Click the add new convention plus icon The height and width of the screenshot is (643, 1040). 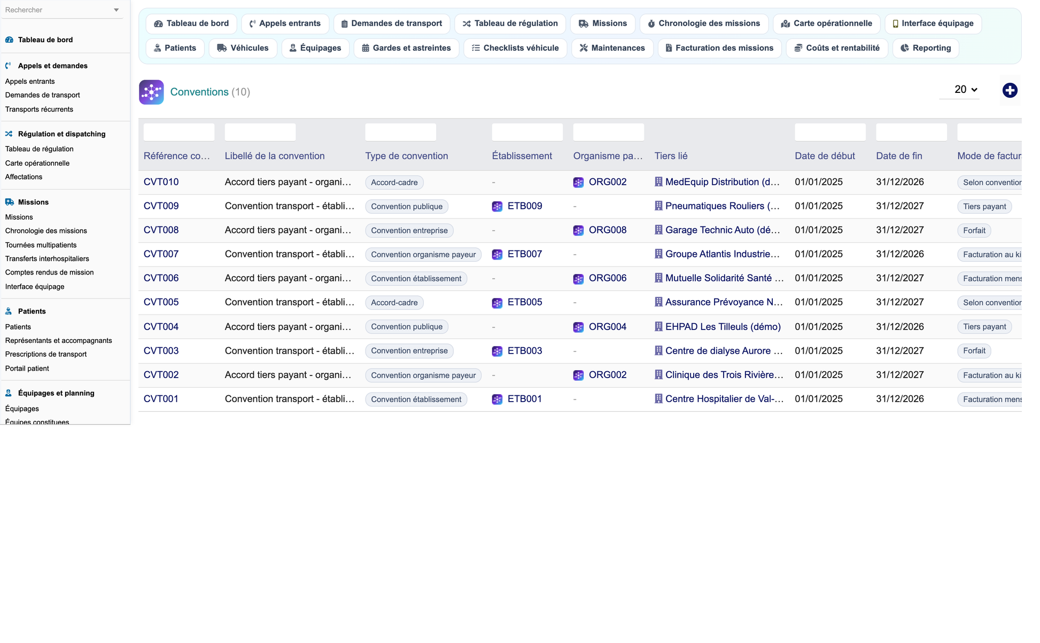coord(1010,90)
